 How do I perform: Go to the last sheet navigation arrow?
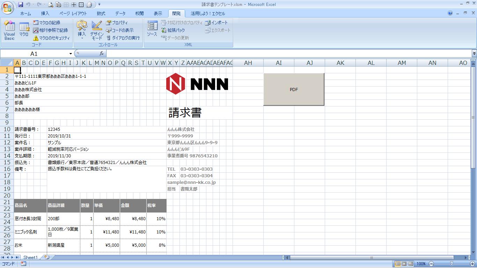[x=17, y=257]
